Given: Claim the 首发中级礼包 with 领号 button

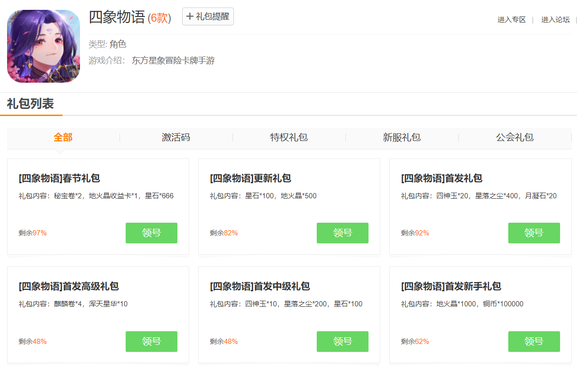Looking at the screenshot, I should coord(342,342).
